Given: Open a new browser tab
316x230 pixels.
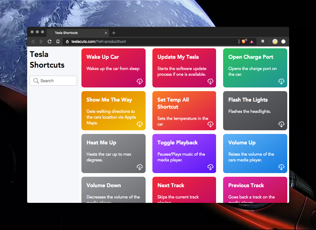Looking at the screenshot, I should [114, 33].
